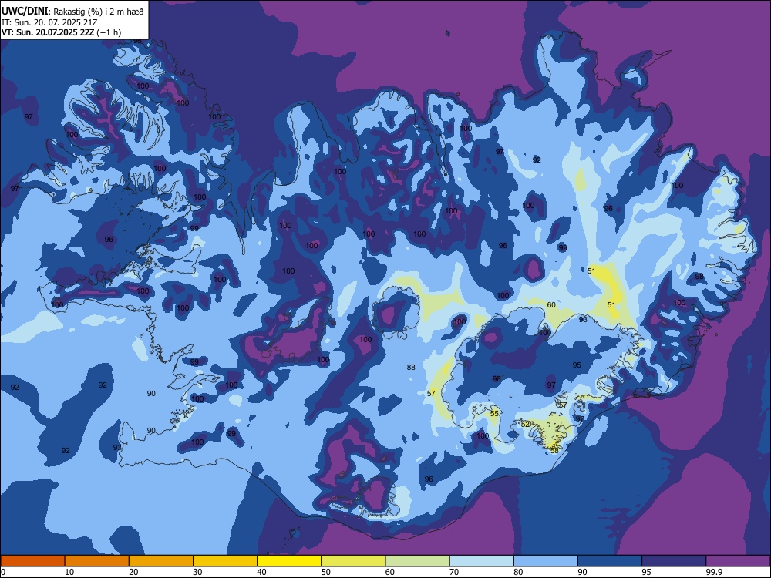The width and height of the screenshot is (771, 578).
Task: Click the 0–10 dark orange legend swatch
Action: 32,561
